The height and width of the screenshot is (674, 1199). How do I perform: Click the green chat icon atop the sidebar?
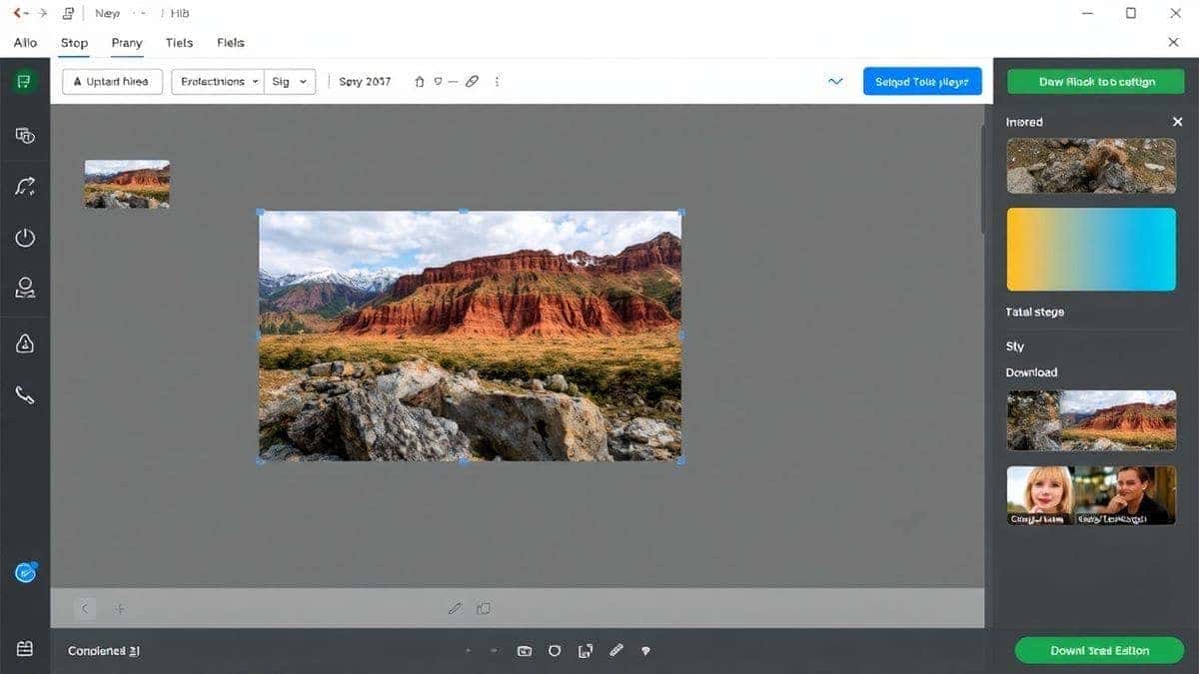click(25, 82)
